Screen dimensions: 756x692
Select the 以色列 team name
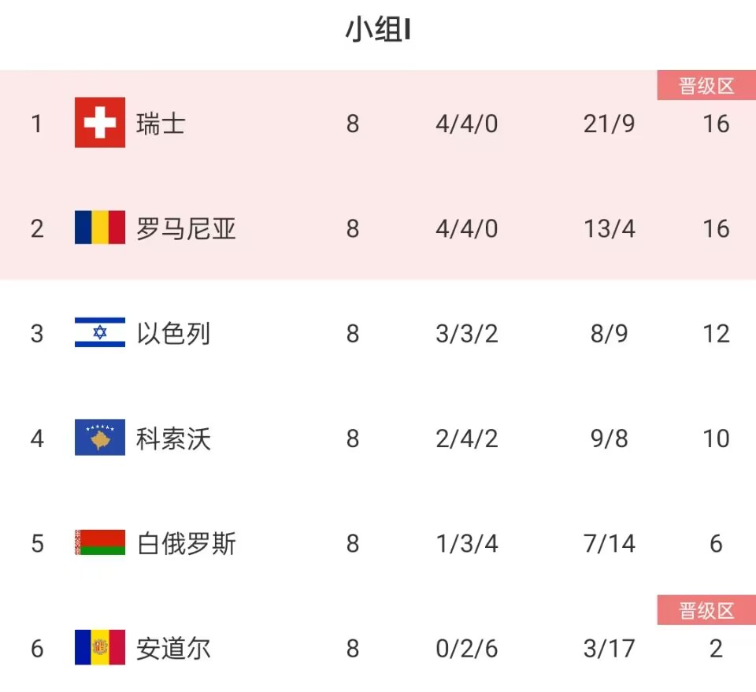click(173, 334)
